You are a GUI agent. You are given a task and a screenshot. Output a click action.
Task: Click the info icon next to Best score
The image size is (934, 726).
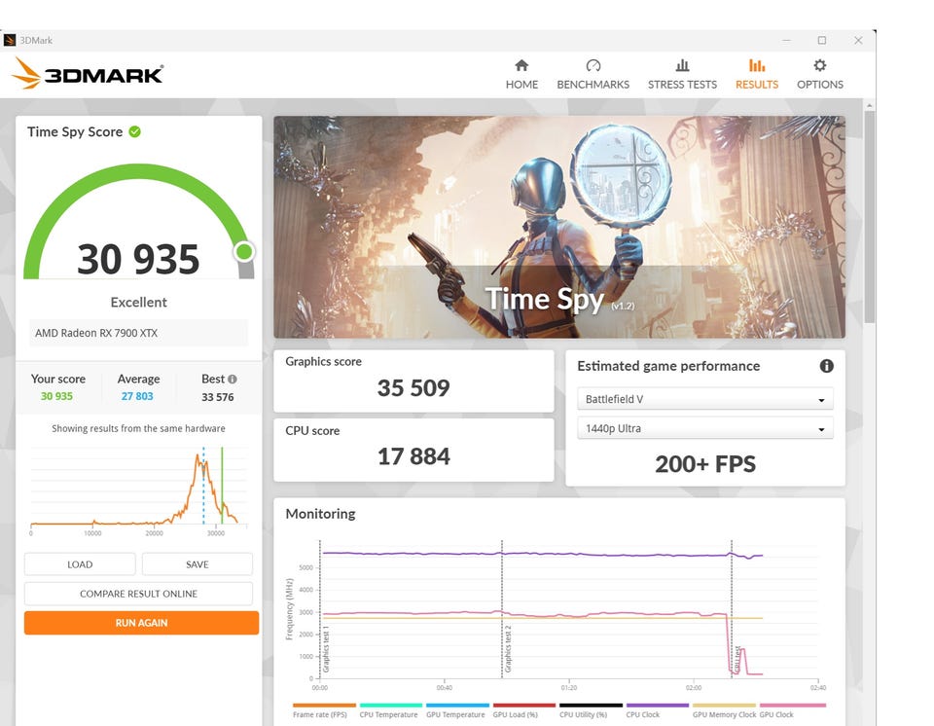tap(233, 380)
